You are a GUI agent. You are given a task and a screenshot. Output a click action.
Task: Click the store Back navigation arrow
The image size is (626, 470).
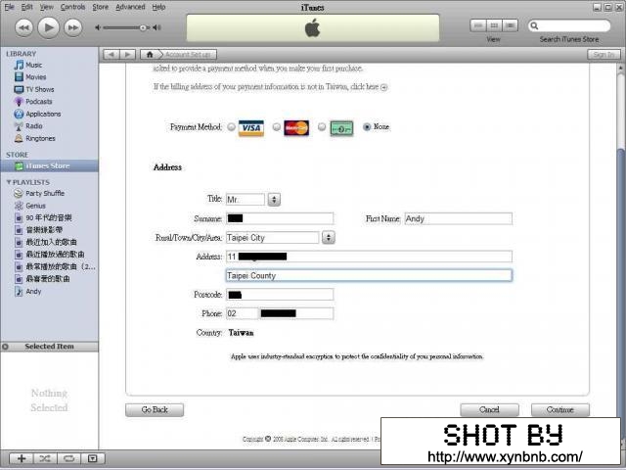112,55
